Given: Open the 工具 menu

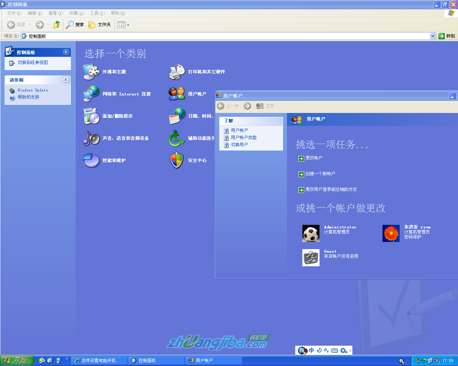Looking at the screenshot, I should tap(97, 13).
